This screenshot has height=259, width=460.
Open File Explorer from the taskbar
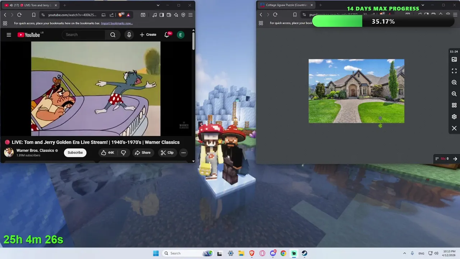[241, 253]
